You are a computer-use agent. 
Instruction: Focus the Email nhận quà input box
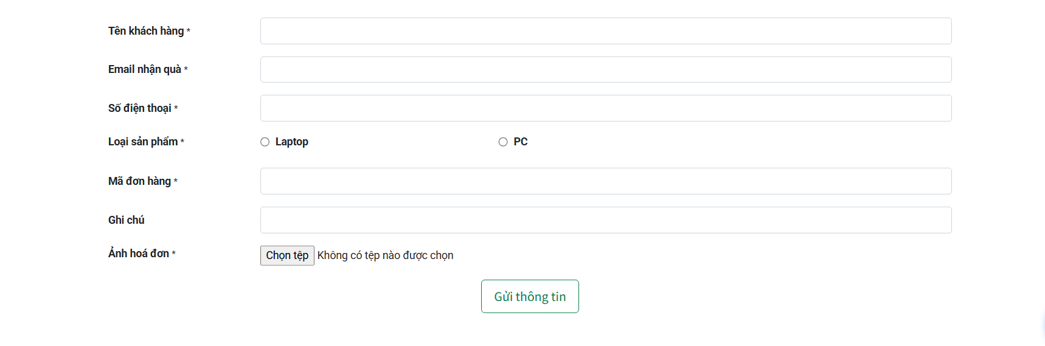click(605, 70)
